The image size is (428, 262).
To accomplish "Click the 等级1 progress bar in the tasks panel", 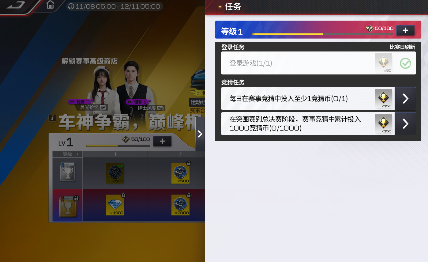I will tap(322, 34).
